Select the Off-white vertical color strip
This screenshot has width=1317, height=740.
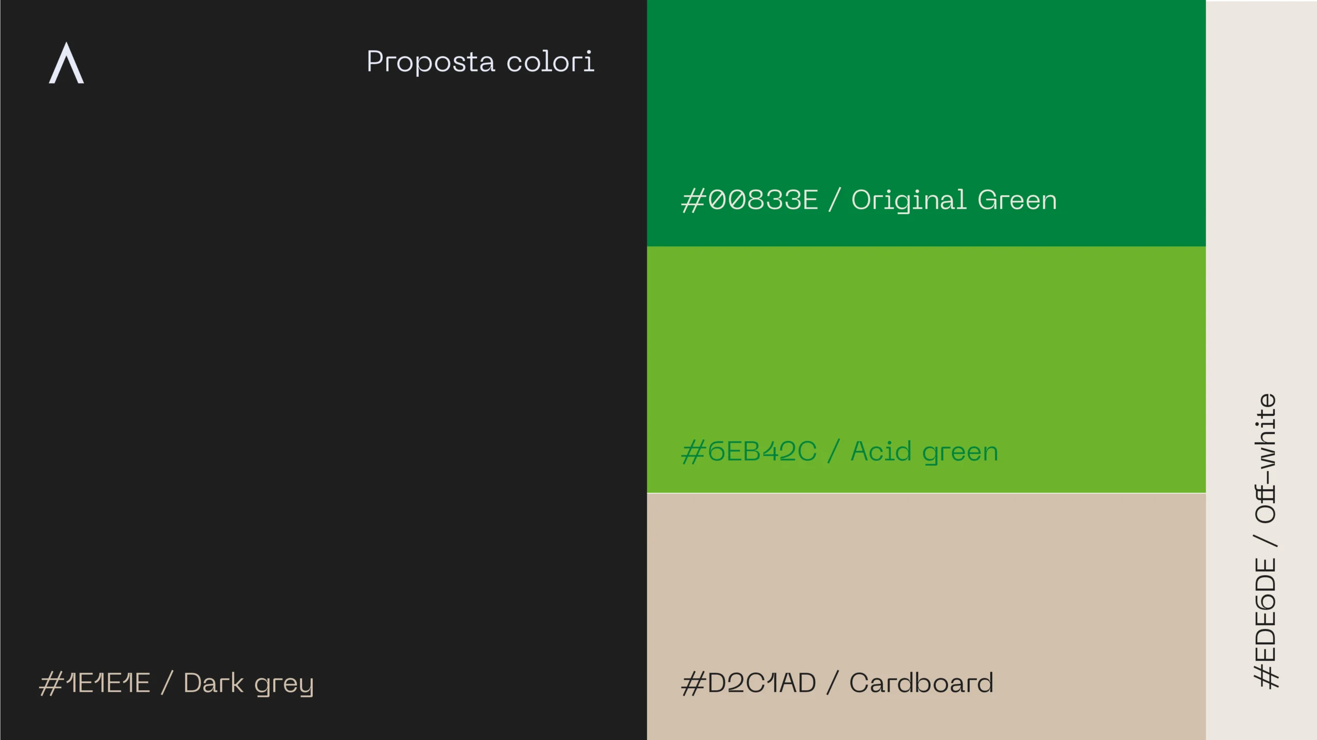click(x=1261, y=370)
